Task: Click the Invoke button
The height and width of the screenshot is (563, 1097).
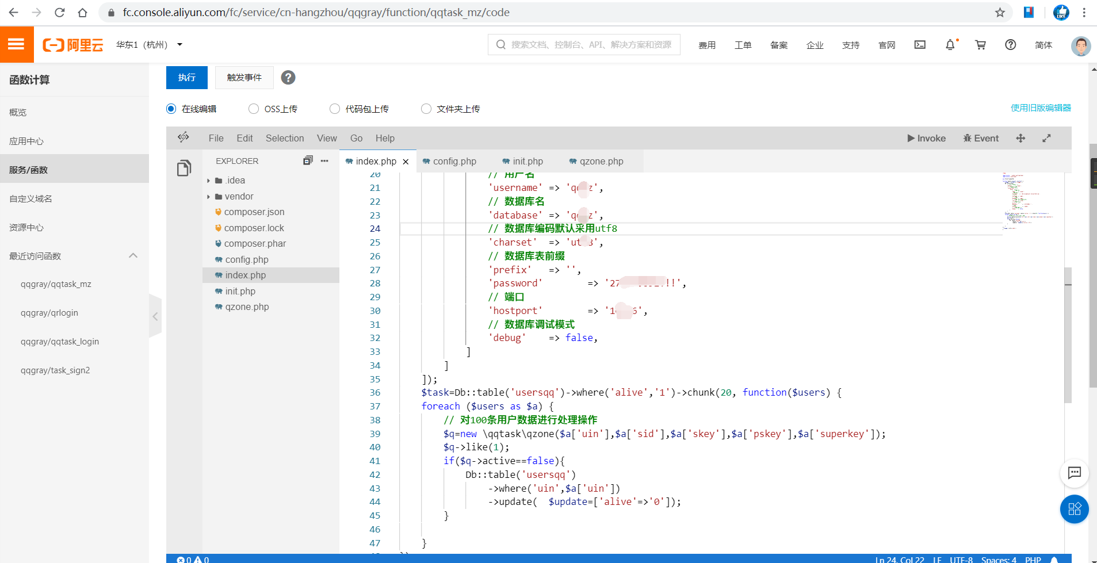Action: click(926, 138)
